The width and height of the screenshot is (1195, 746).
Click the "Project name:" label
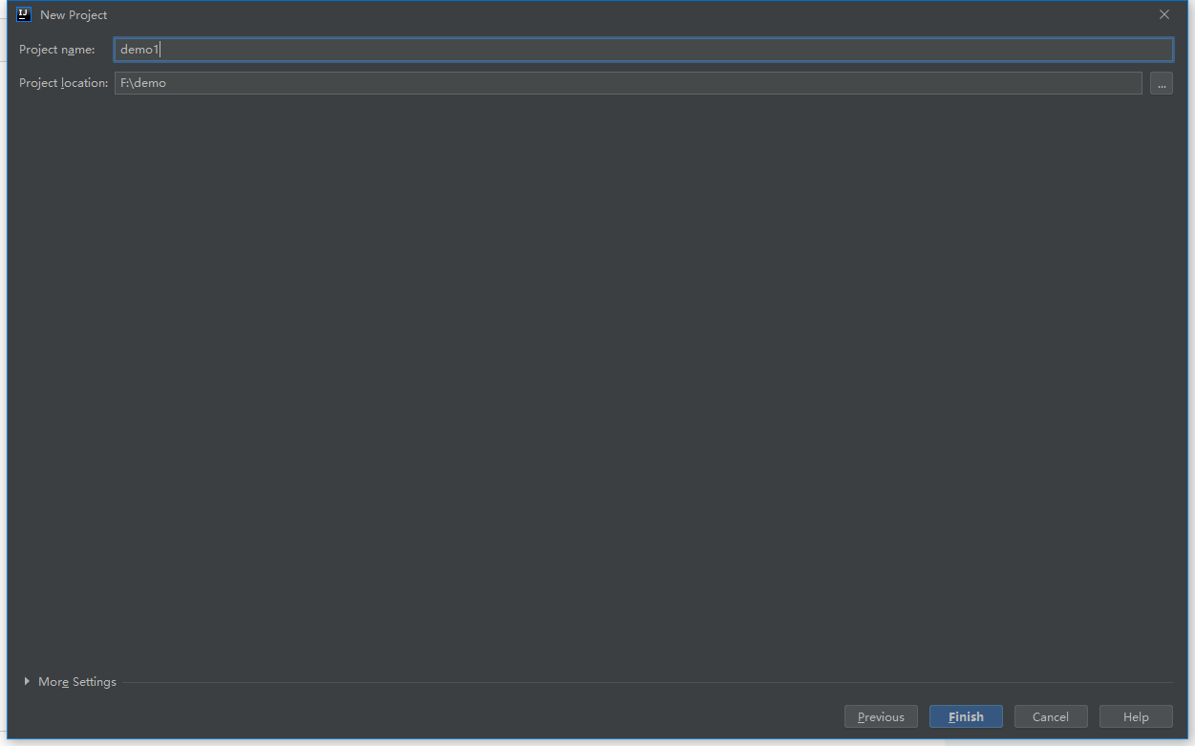point(57,50)
